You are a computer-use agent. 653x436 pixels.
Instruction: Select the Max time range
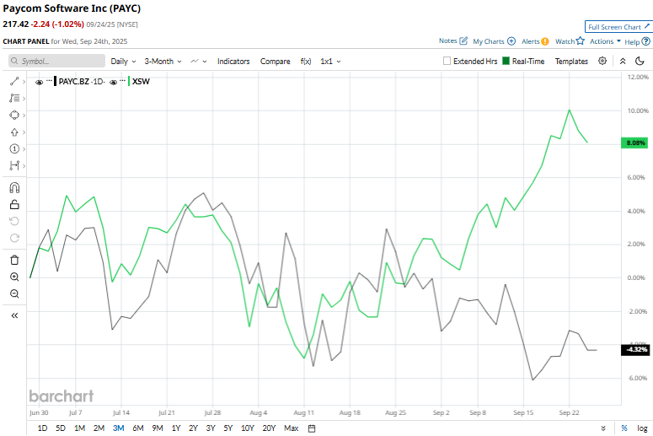[291, 428]
